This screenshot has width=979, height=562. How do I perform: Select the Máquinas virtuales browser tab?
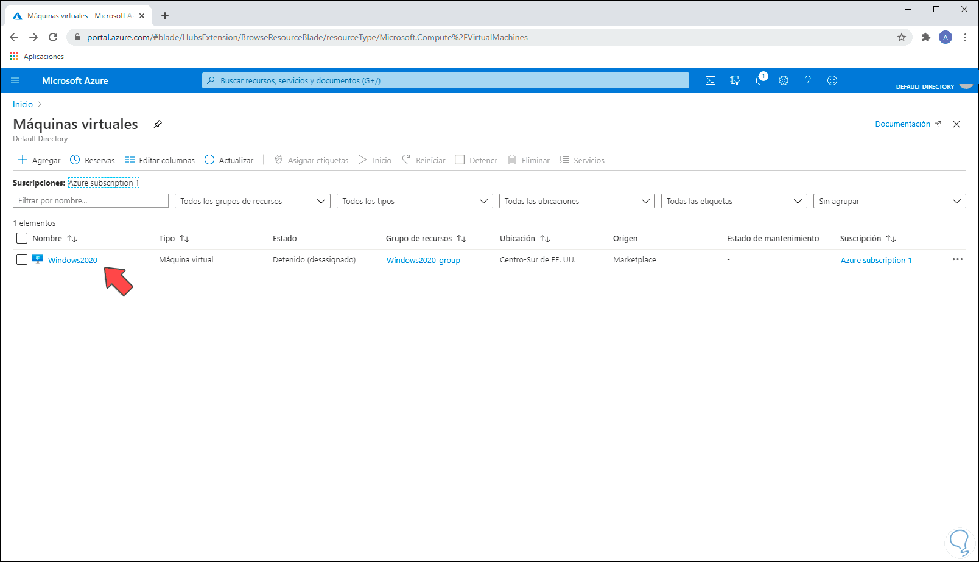(x=79, y=16)
